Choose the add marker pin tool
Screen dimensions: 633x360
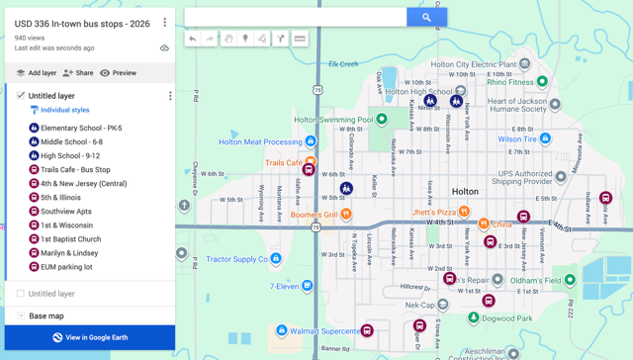tap(245, 39)
